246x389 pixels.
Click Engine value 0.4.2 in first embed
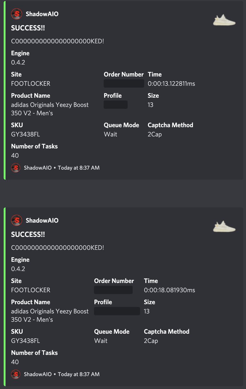coord(18,62)
